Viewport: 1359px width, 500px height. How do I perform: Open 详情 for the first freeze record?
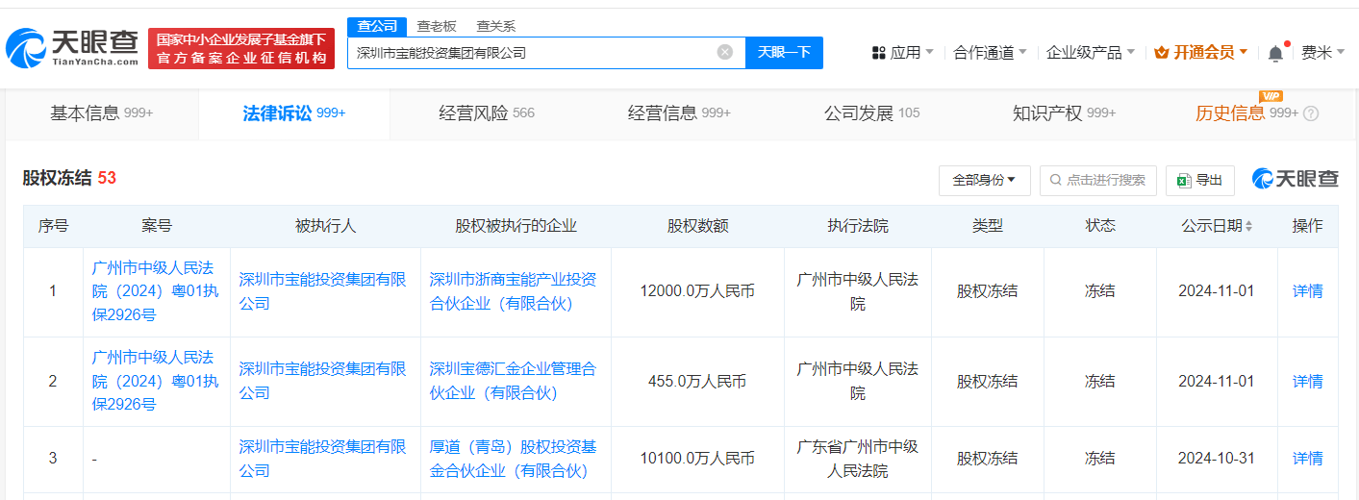[1307, 291]
